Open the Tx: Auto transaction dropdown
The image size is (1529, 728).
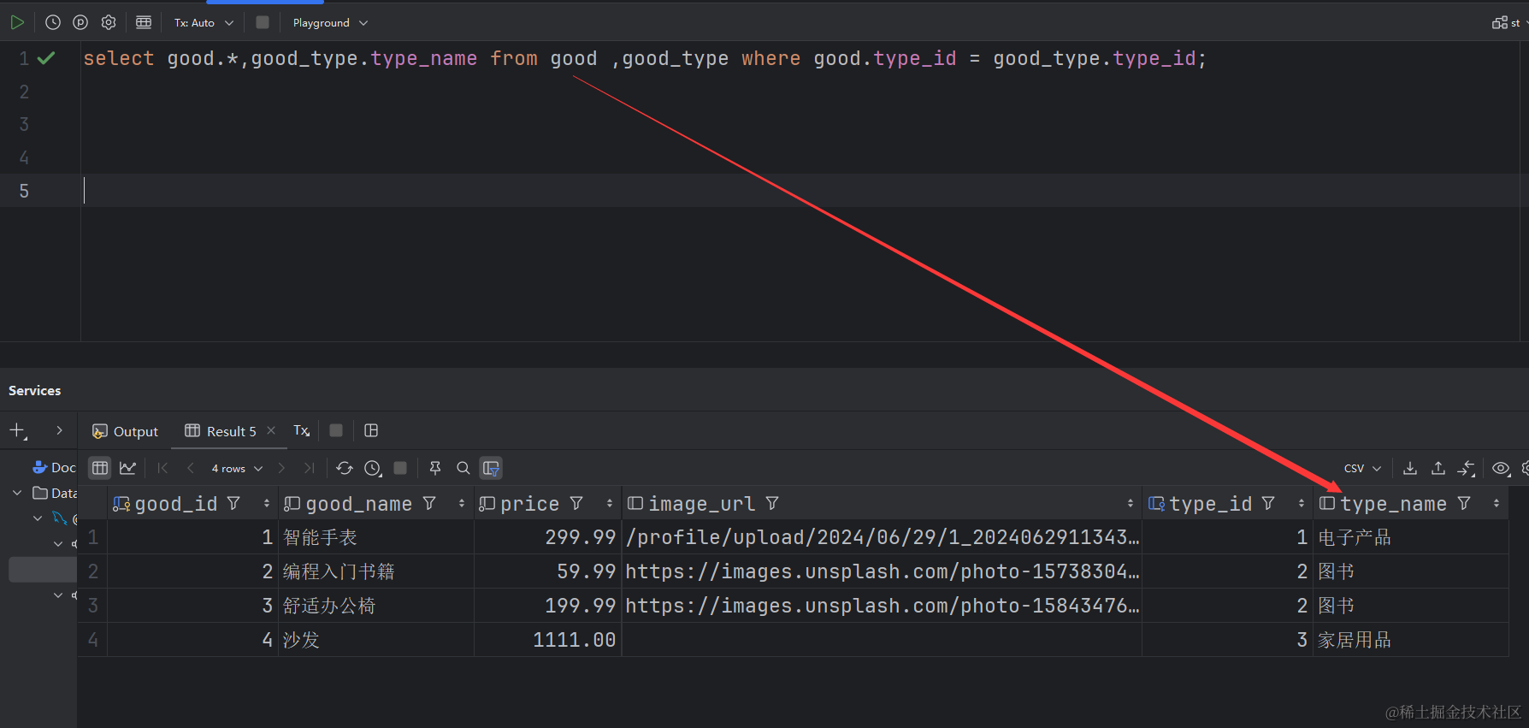204,23
